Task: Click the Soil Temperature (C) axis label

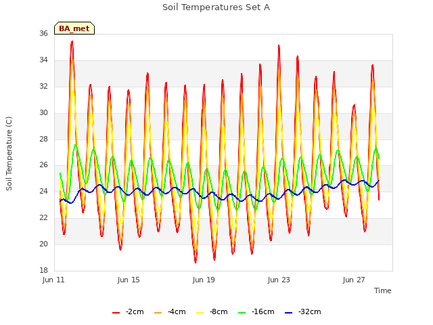Action: pos(9,154)
